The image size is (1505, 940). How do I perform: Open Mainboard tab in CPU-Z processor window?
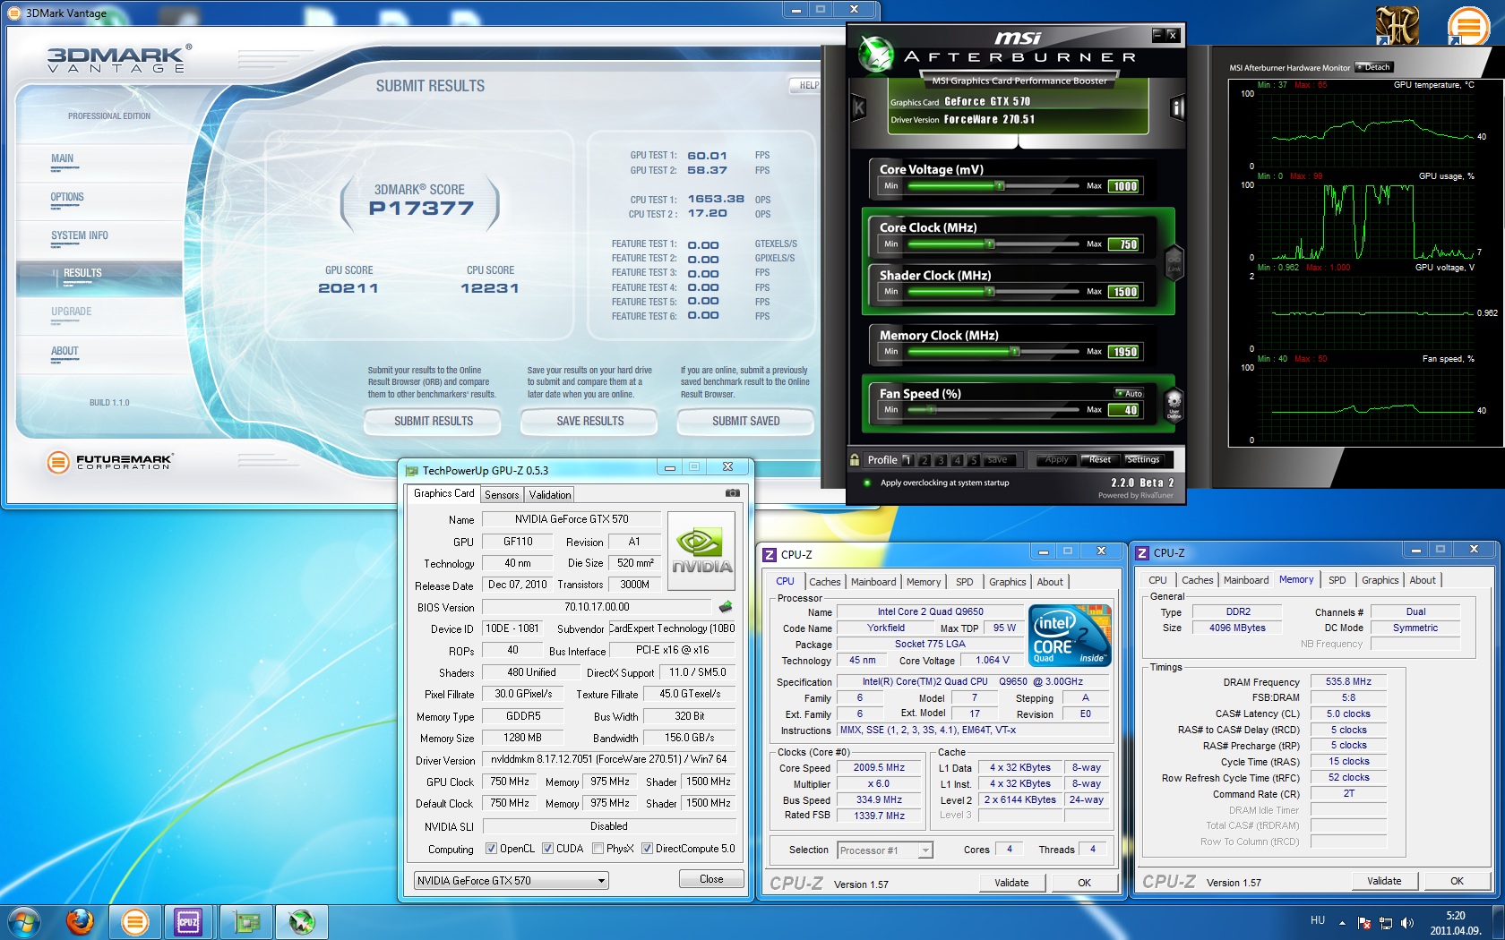click(873, 582)
